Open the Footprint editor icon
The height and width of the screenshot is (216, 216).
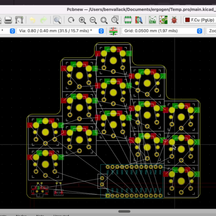pos(128,20)
